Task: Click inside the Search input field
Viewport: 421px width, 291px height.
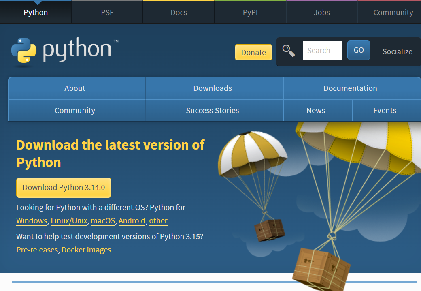Action: [322, 50]
